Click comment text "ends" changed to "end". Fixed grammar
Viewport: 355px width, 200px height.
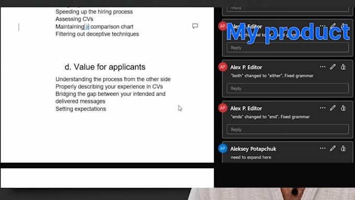(270, 116)
